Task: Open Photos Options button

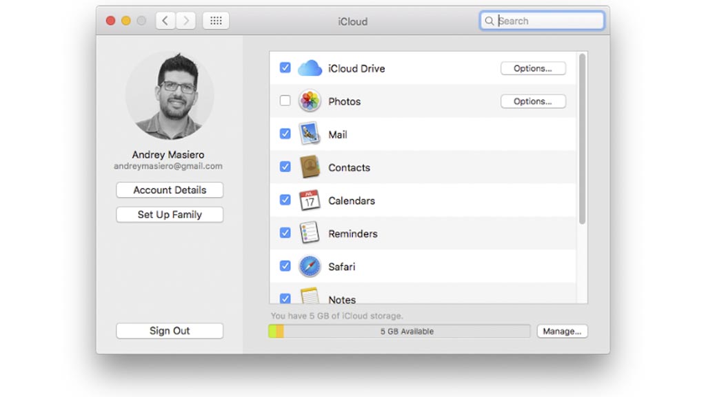Action: [532, 101]
